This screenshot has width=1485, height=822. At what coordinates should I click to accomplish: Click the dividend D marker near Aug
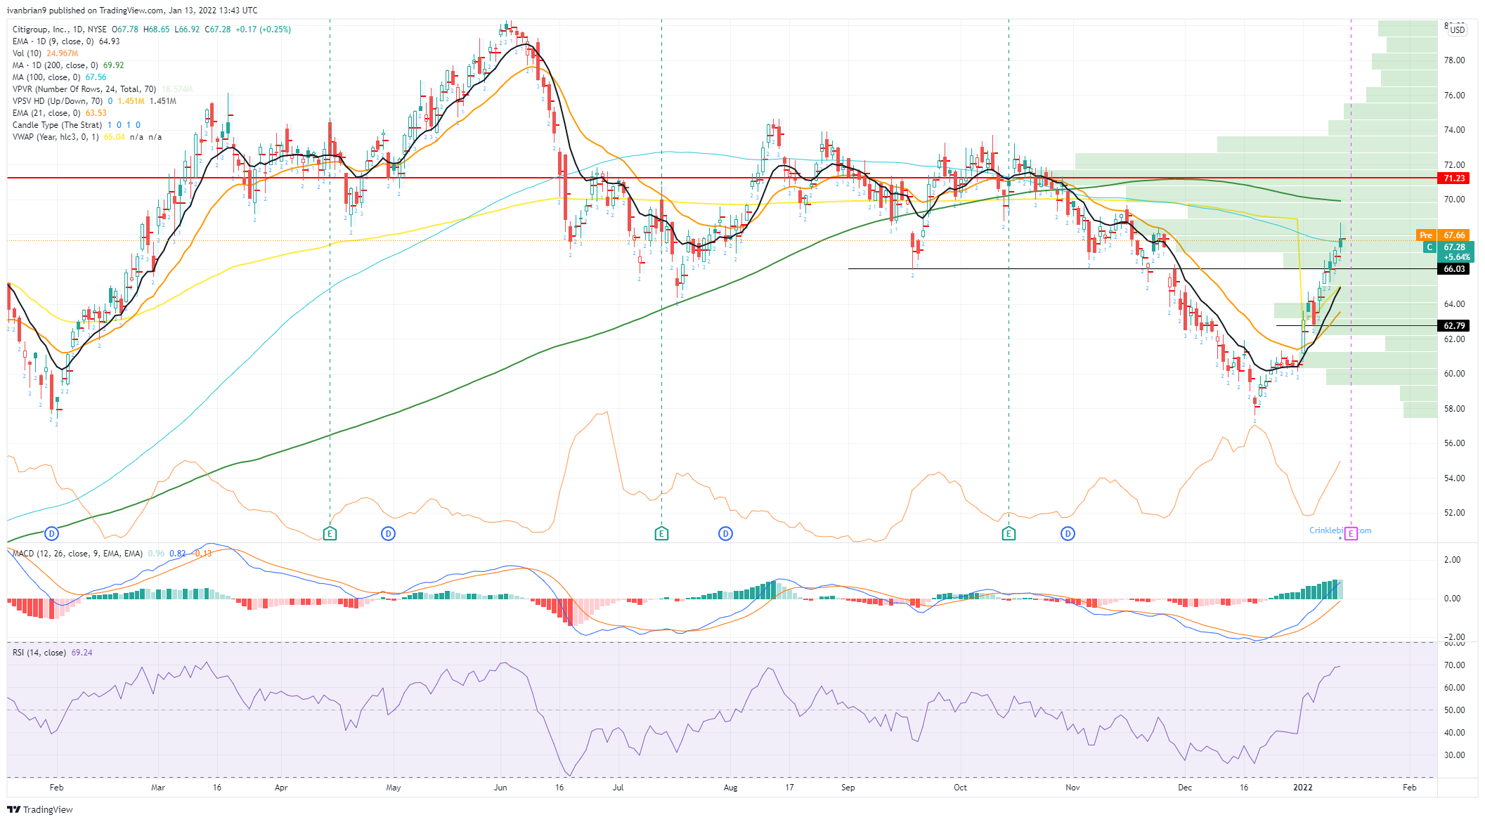(725, 534)
